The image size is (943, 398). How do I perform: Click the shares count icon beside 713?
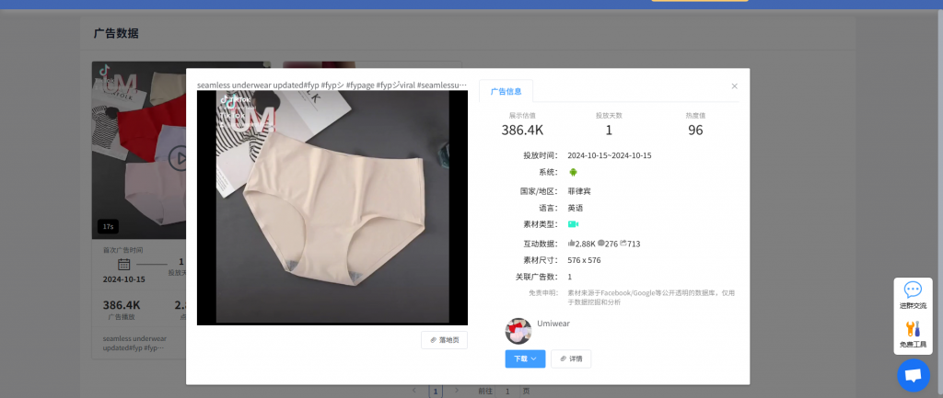(x=623, y=244)
